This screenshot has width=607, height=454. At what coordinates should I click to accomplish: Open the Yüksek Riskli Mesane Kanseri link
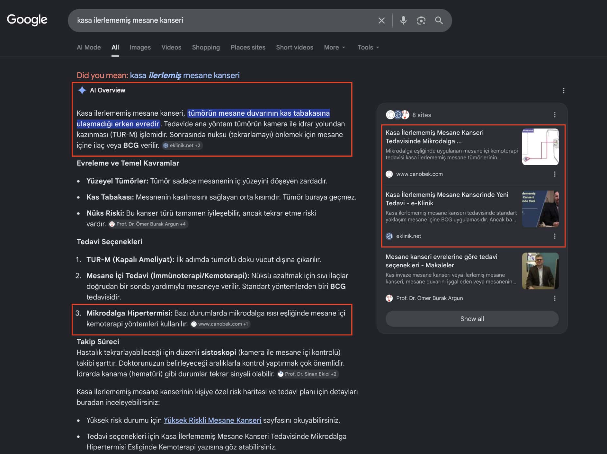pyautogui.click(x=212, y=420)
